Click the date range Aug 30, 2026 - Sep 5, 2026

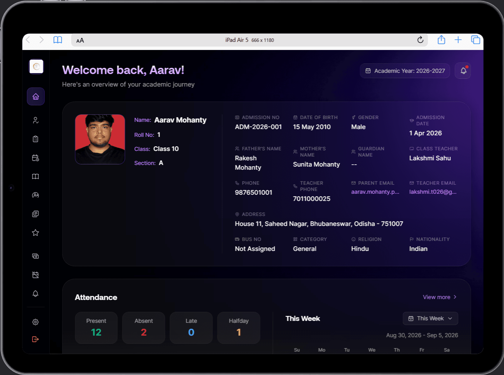[422, 335]
